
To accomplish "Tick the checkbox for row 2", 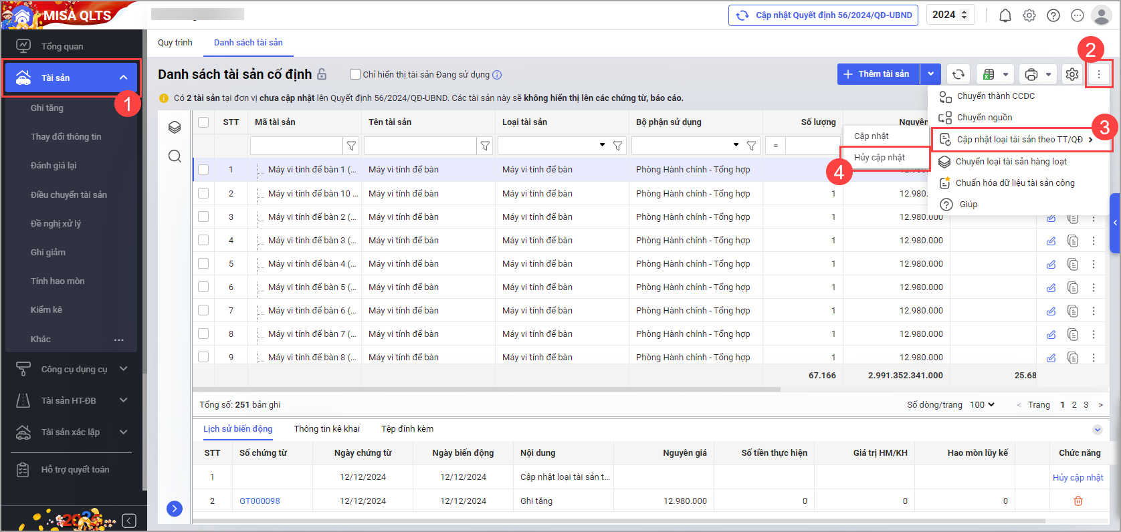I will (203, 193).
